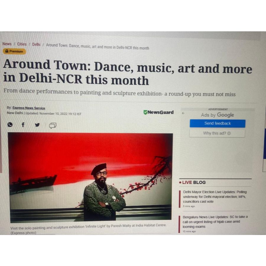Click the Why this ad? button
This screenshot has width=266, height=266.
pos(217,133)
